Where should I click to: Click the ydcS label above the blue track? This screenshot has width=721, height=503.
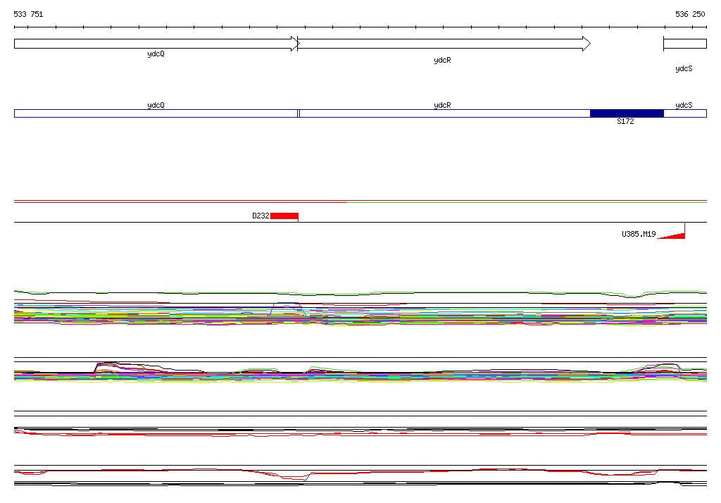click(684, 106)
